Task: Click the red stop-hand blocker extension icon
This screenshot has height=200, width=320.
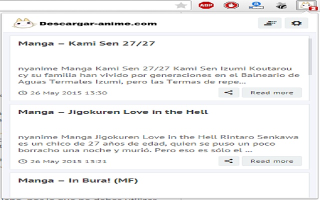Action: click(231, 5)
